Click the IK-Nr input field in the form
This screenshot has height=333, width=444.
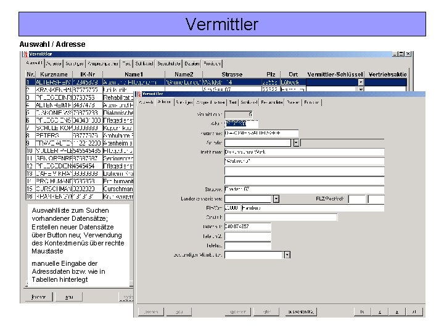[x=241, y=124]
